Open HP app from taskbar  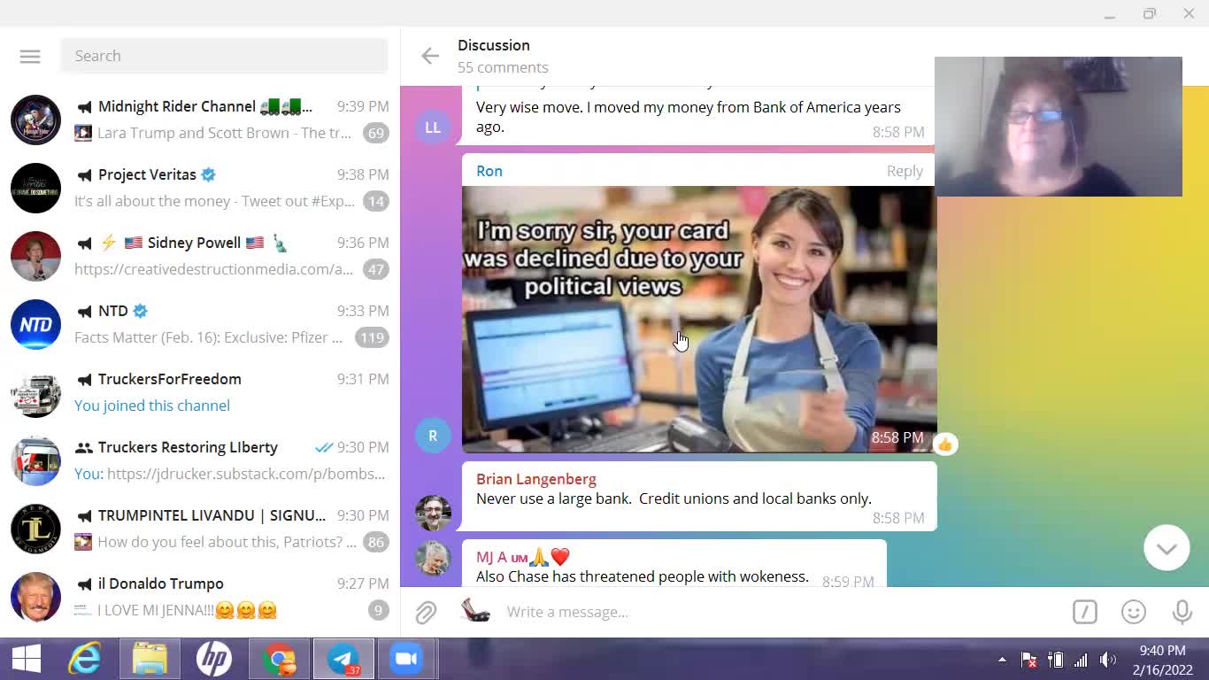tap(213, 659)
